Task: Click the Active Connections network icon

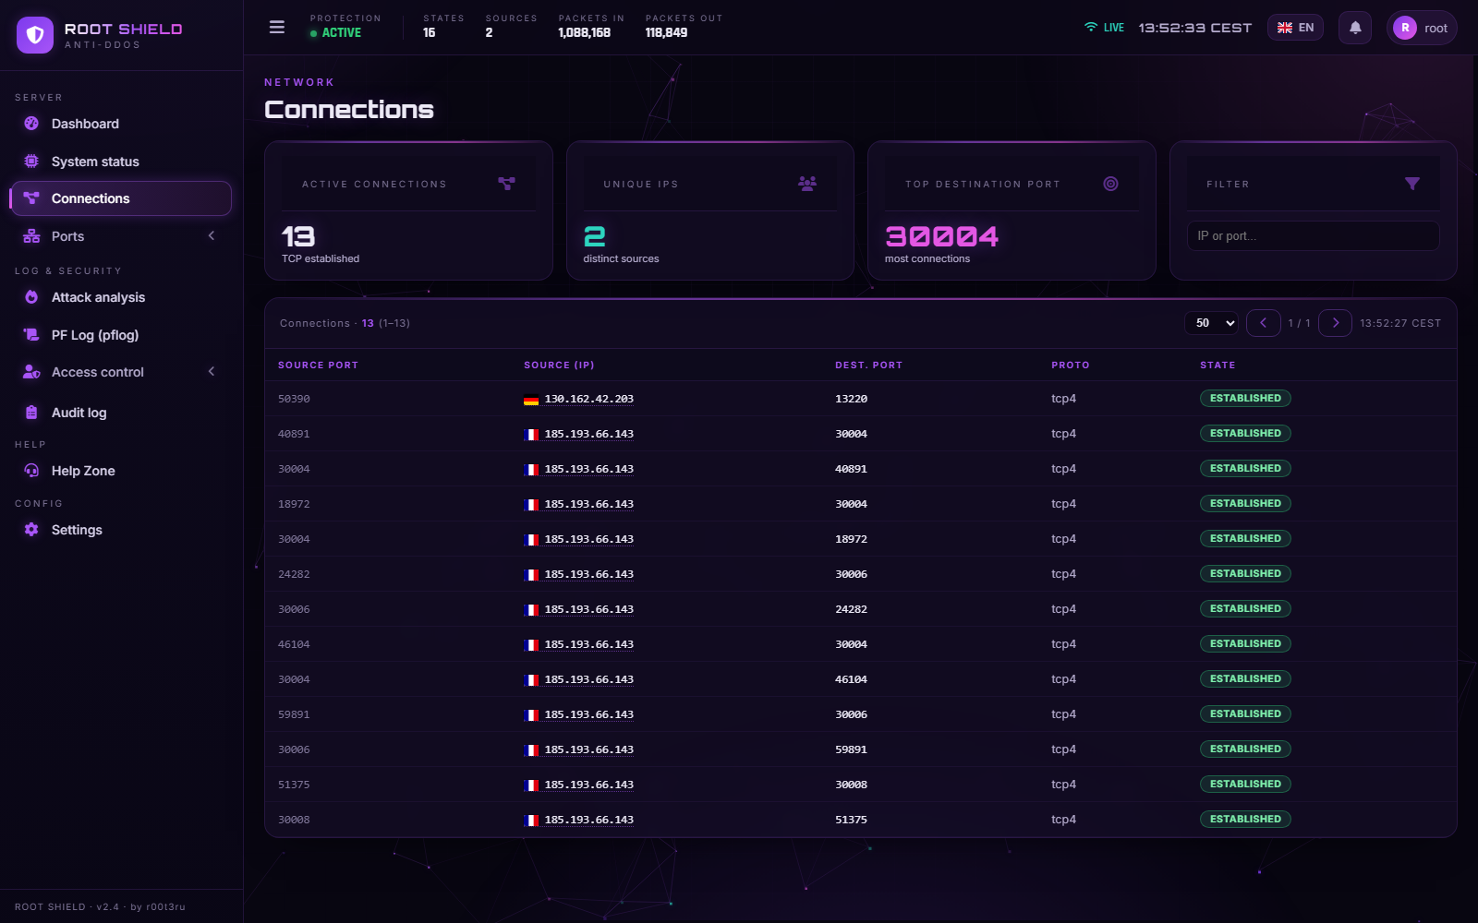Action: coord(506,184)
